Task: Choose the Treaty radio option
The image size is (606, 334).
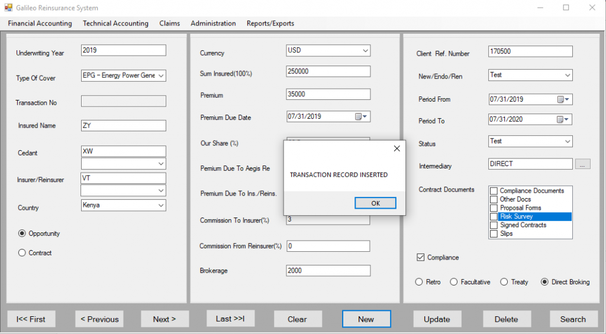Action: pyautogui.click(x=504, y=282)
